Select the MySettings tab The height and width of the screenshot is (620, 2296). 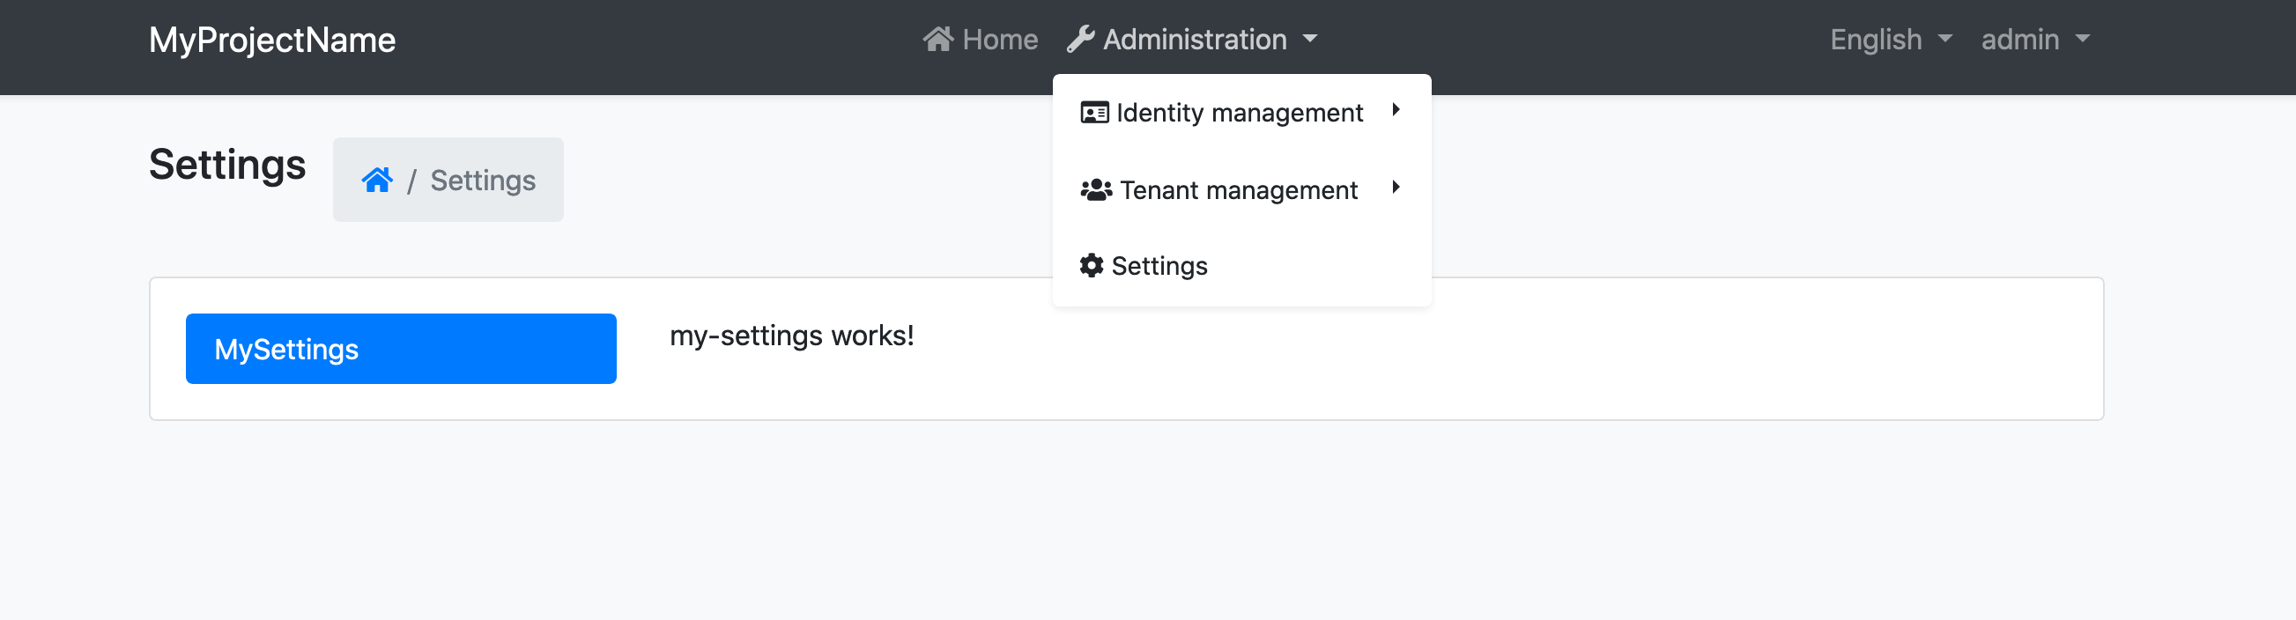click(400, 350)
